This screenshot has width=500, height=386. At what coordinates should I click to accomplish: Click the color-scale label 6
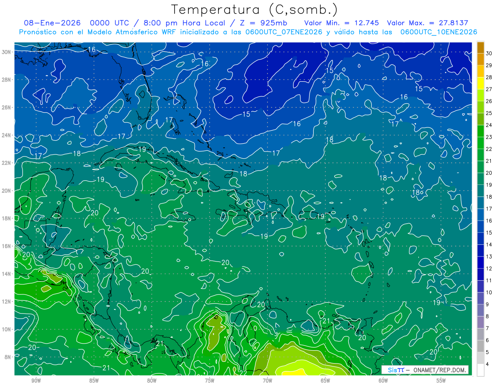pyautogui.click(x=487, y=340)
